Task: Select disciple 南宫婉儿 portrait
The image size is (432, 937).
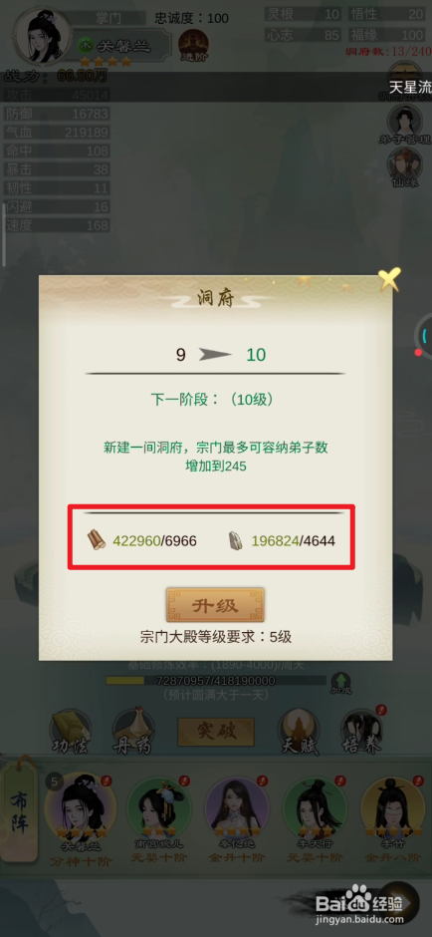Action: click(158, 808)
